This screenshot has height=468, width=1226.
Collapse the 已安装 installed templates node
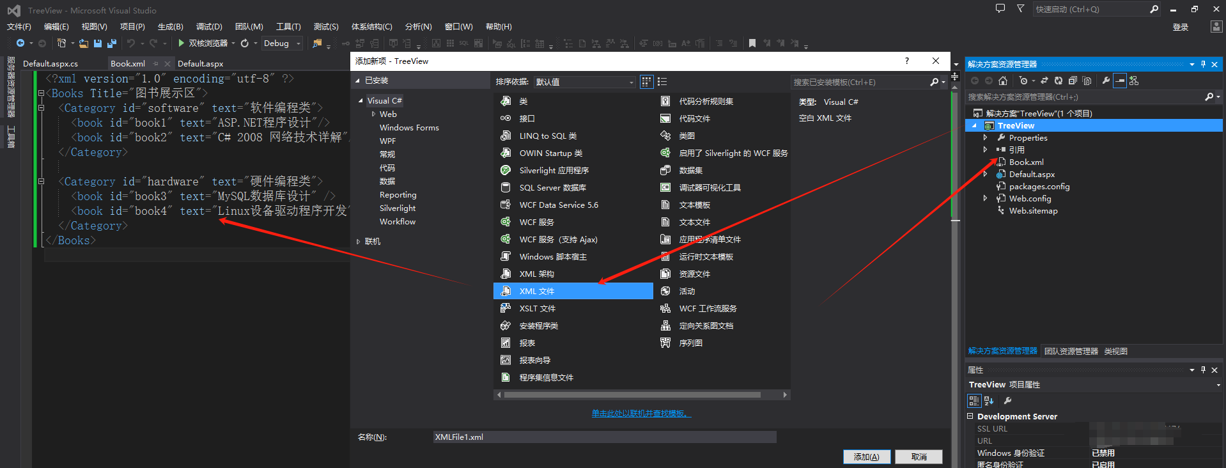[358, 81]
